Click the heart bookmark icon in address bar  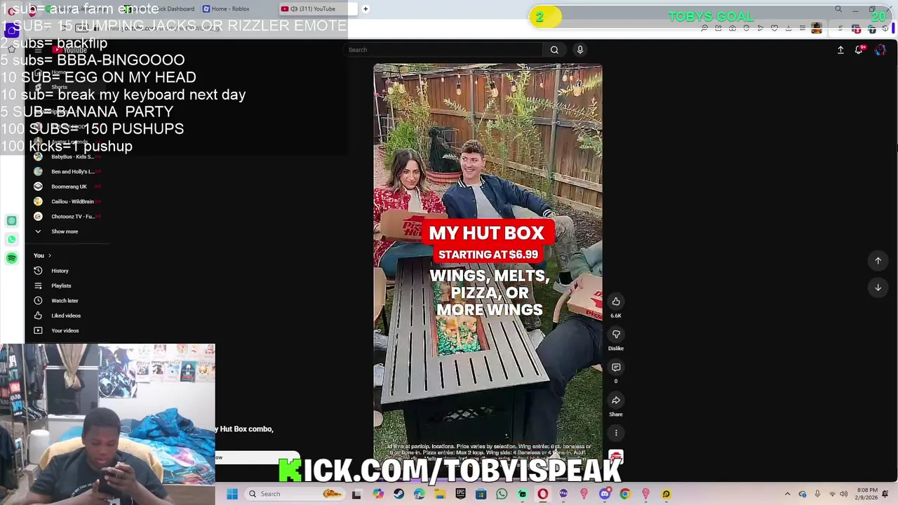point(775,28)
